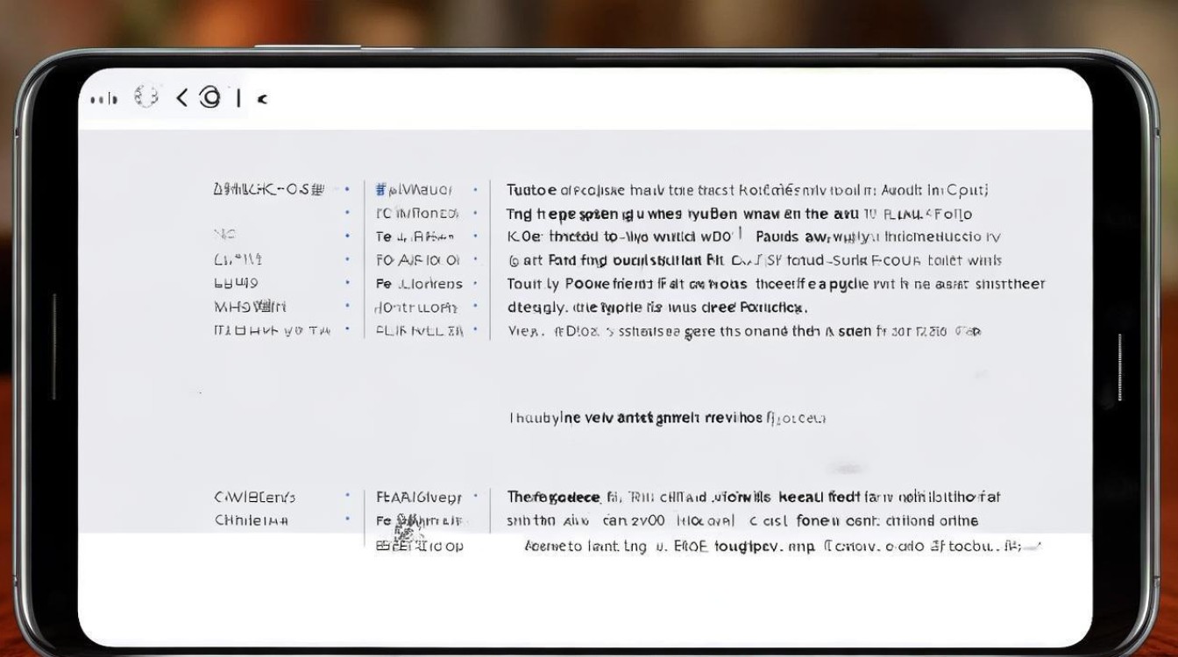Viewport: 1178px width, 657px height.
Task: Tap the signal bars icon at top left
Action: [103, 100]
